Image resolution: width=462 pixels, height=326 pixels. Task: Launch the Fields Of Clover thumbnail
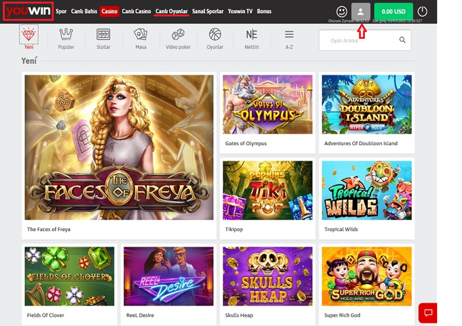[69, 276]
